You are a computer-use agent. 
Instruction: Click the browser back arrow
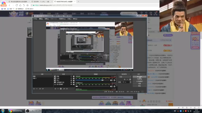pyautogui.click(x=9, y=5)
